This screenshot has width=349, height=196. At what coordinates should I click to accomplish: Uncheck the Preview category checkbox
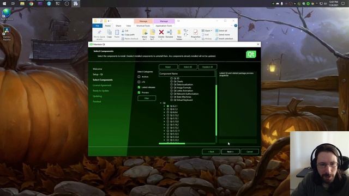pos(139,93)
